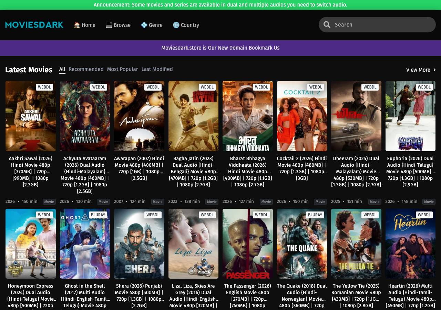Screen dimensions: 441x310
Task: Click the diamond icon beside Genre
Action: click(144, 25)
